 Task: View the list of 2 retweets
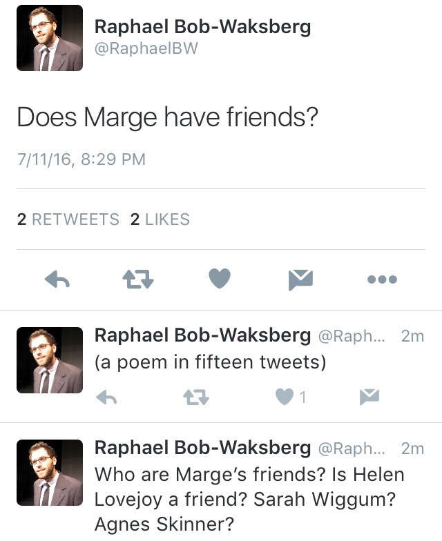(x=68, y=219)
